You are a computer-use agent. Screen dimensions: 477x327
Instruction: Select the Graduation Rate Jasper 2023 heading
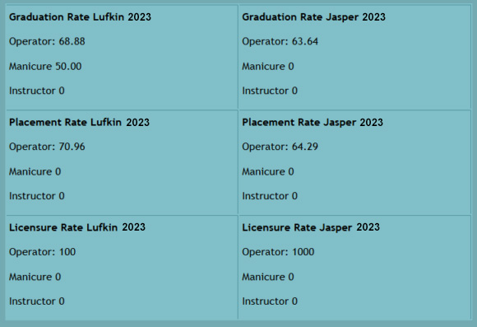click(313, 17)
